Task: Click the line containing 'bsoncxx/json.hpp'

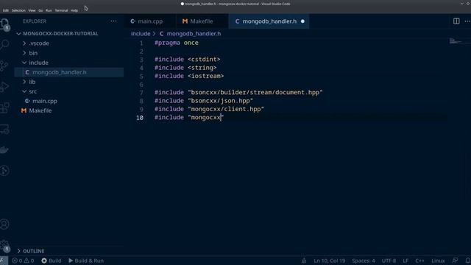Action: pyautogui.click(x=204, y=101)
